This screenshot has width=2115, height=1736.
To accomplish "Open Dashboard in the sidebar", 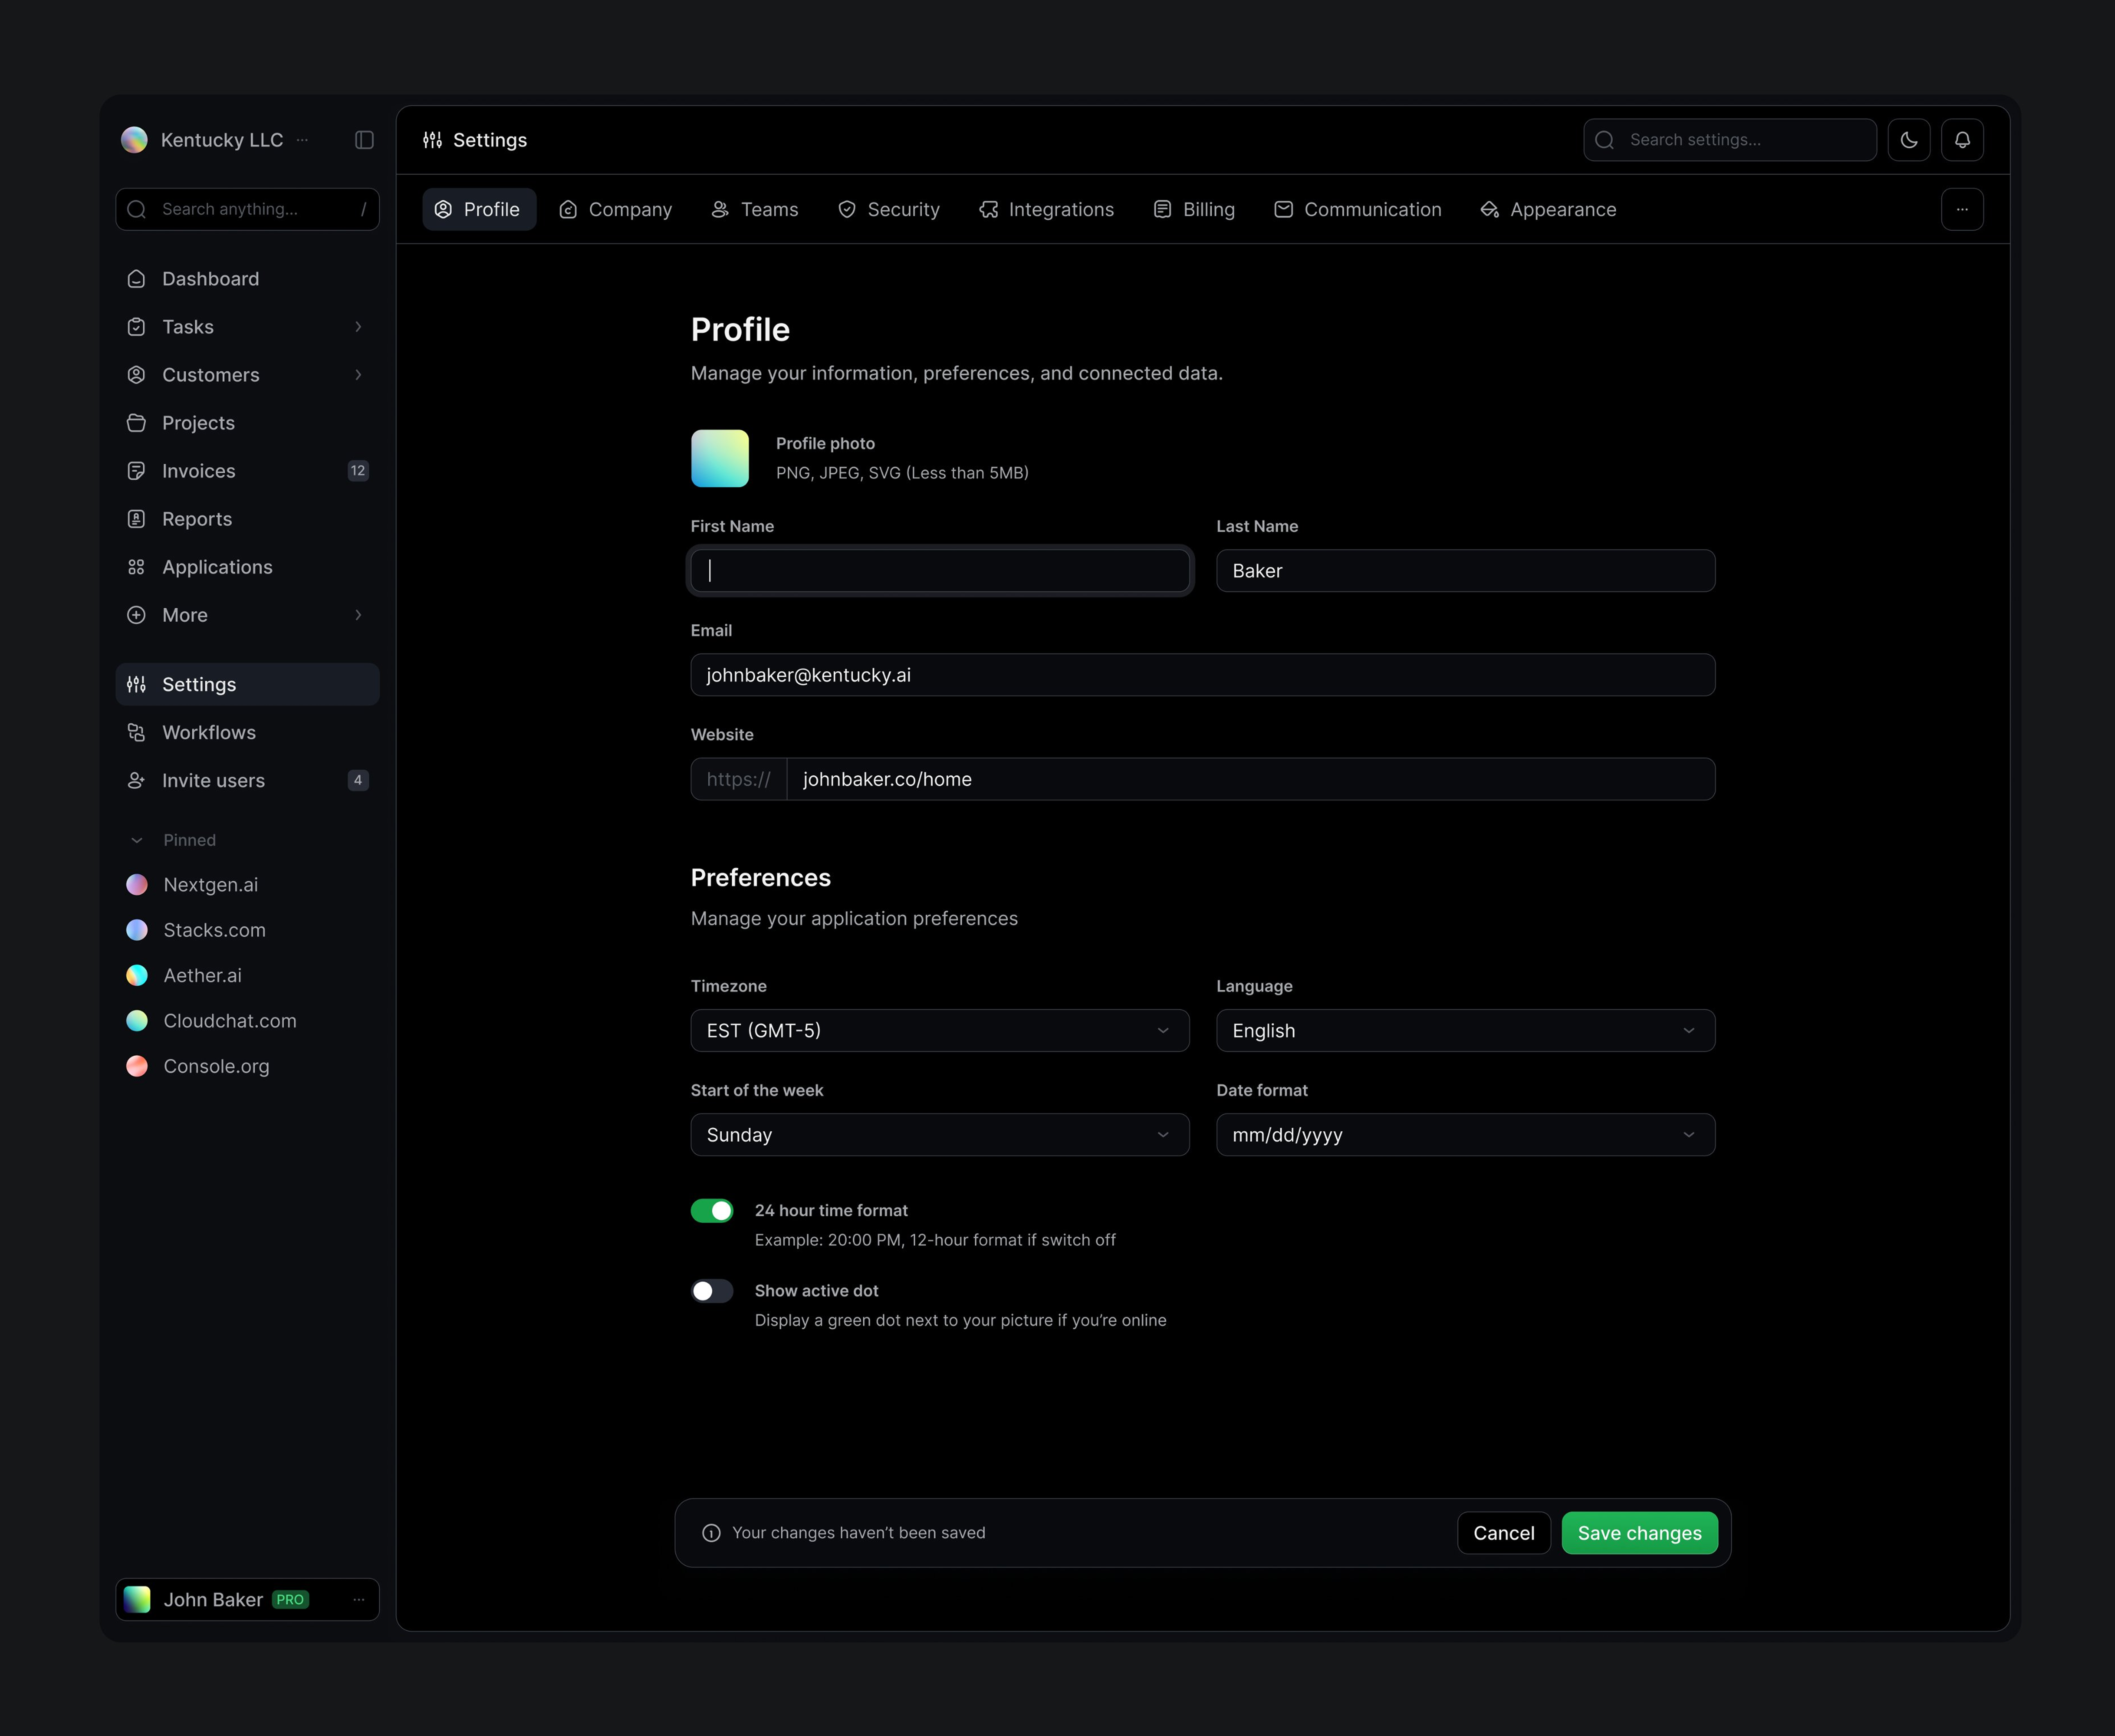I will point(247,279).
